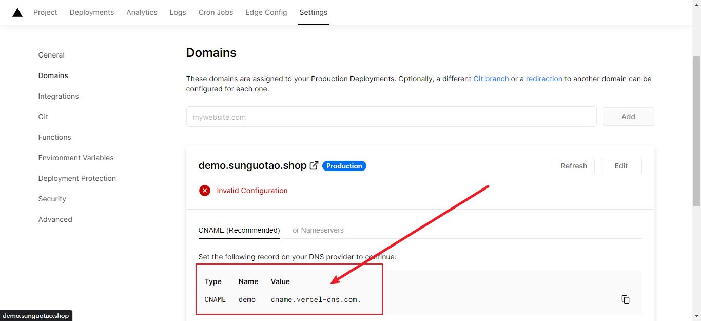701x321 pixels.
Task: Navigate to Cron Jobs
Action: point(216,12)
